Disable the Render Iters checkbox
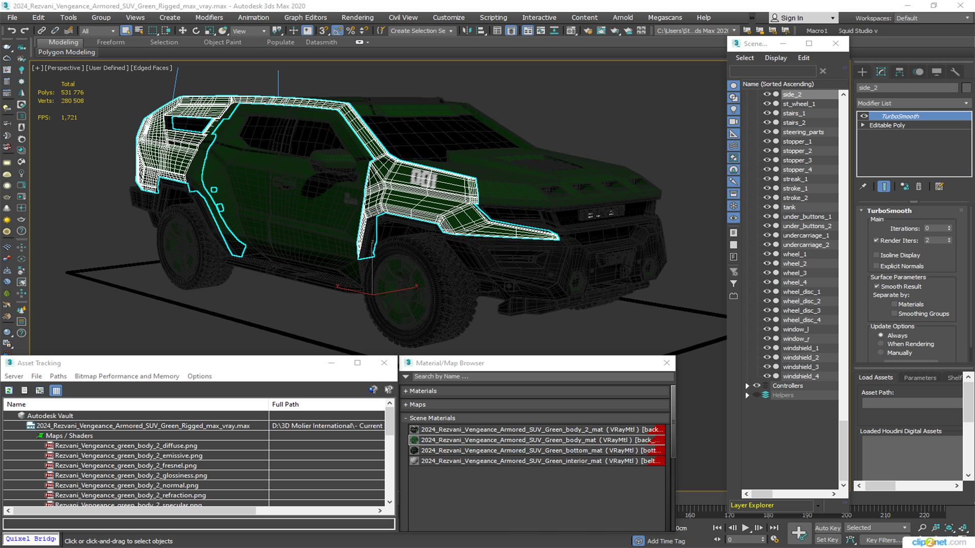 point(876,241)
